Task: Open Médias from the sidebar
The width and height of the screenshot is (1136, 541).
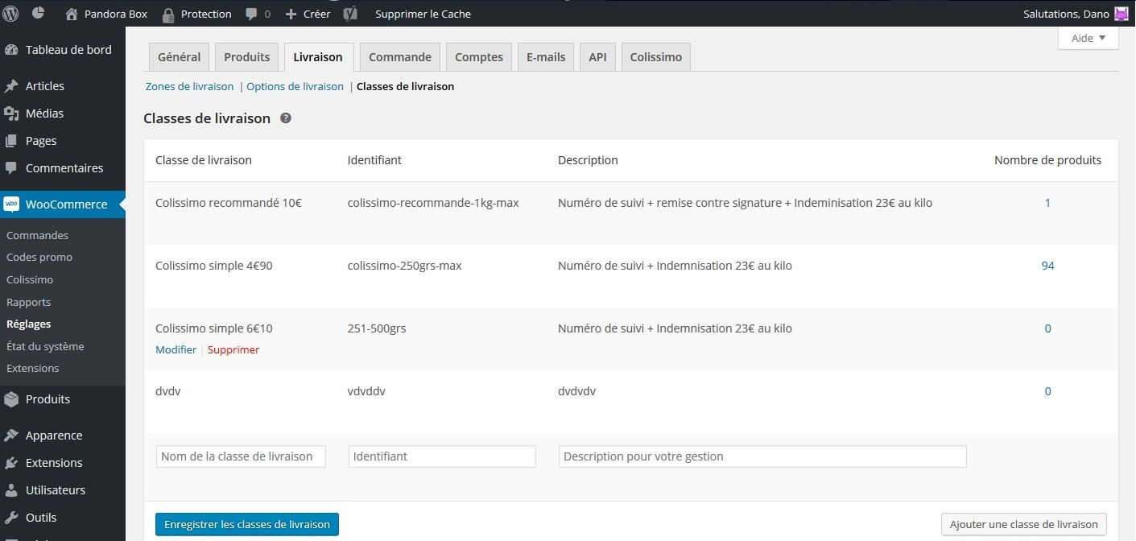Action: point(44,114)
